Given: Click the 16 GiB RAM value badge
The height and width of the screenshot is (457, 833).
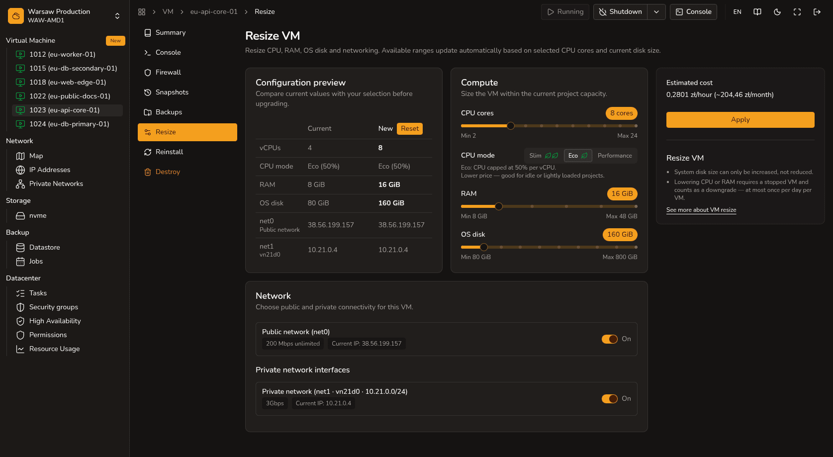Looking at the screenshot, I should coord(622,194).
